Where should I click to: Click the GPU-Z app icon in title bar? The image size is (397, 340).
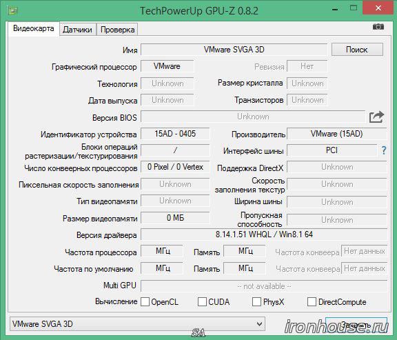(12, 10)
